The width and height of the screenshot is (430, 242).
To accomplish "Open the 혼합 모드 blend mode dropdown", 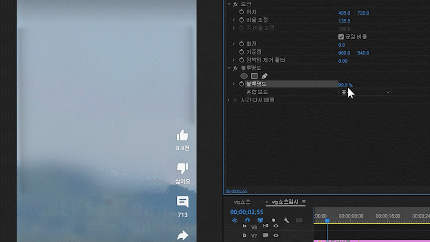I will click(x=365, y=92).
